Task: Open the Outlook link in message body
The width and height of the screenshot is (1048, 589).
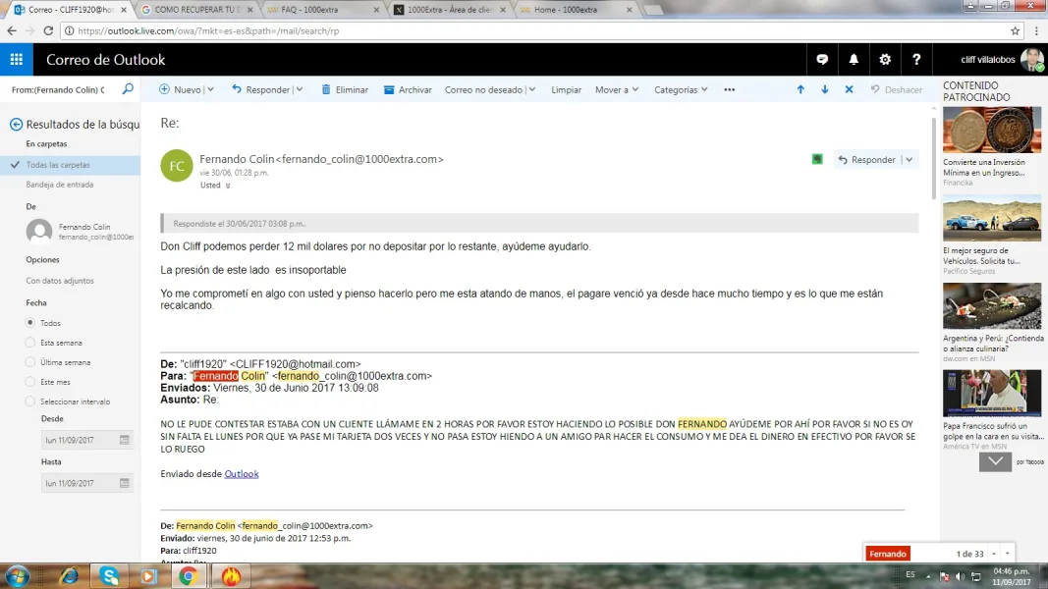Action: click(242, 473)
